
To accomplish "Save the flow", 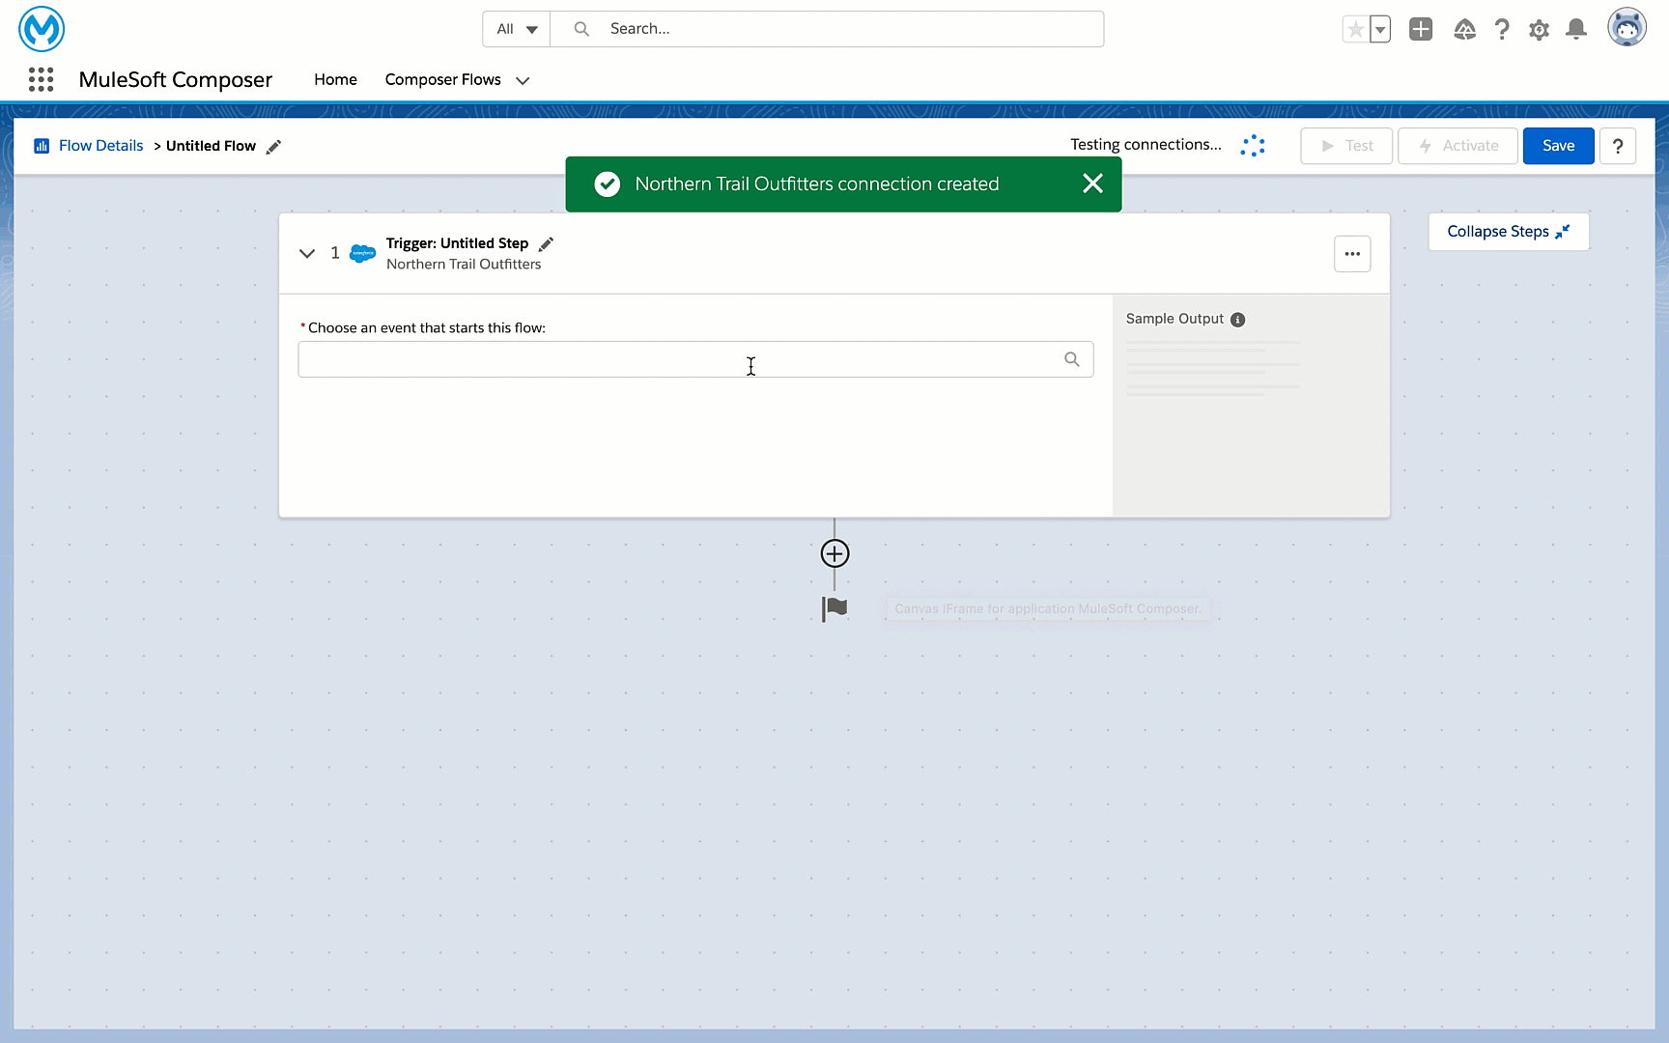I will (x=1558, y=146).
